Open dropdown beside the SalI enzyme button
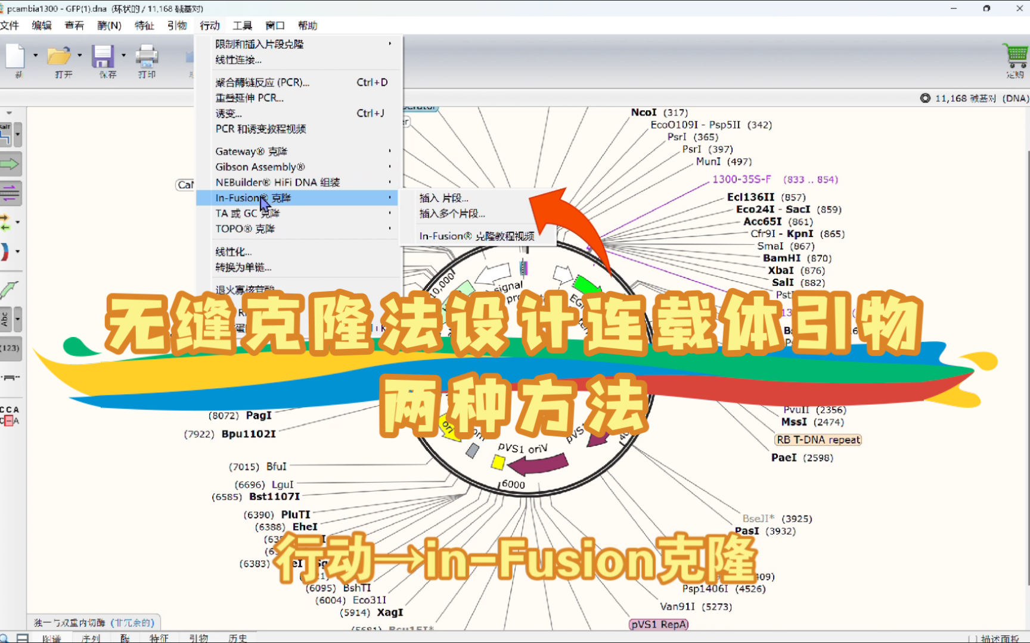This screenshot has width=1030, height=643. pos(18,135)
